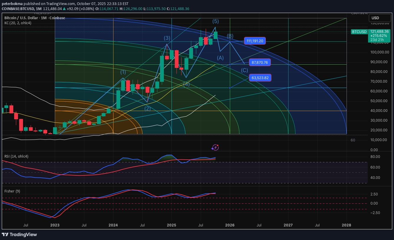The height and width of the screenshot is (240, 394).
Task: Click the wave (C) label
Action: coord(244,70)
